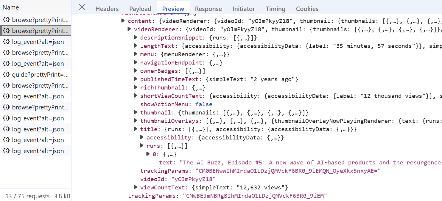Switch to the Headers tab

click(x=107, y=9)
